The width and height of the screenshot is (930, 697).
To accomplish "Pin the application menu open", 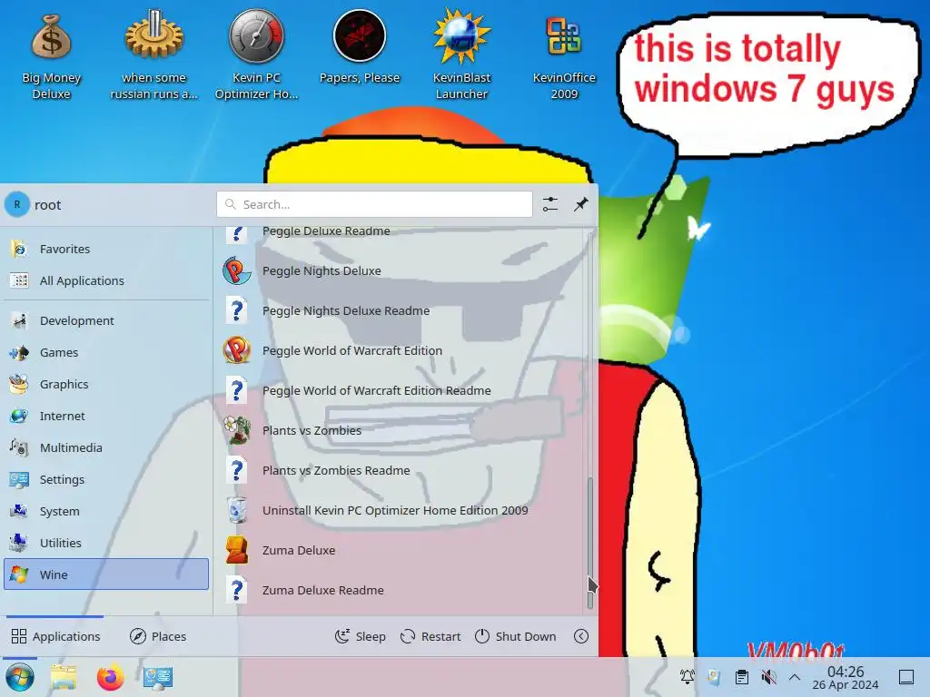I will click(581, 204).
